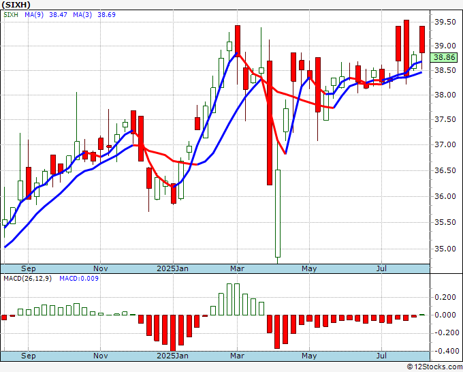Screen dimensions: 463x372
Task: Click the 36.50 price axis label
Action: pyautogui.click(x=445, y=170)
